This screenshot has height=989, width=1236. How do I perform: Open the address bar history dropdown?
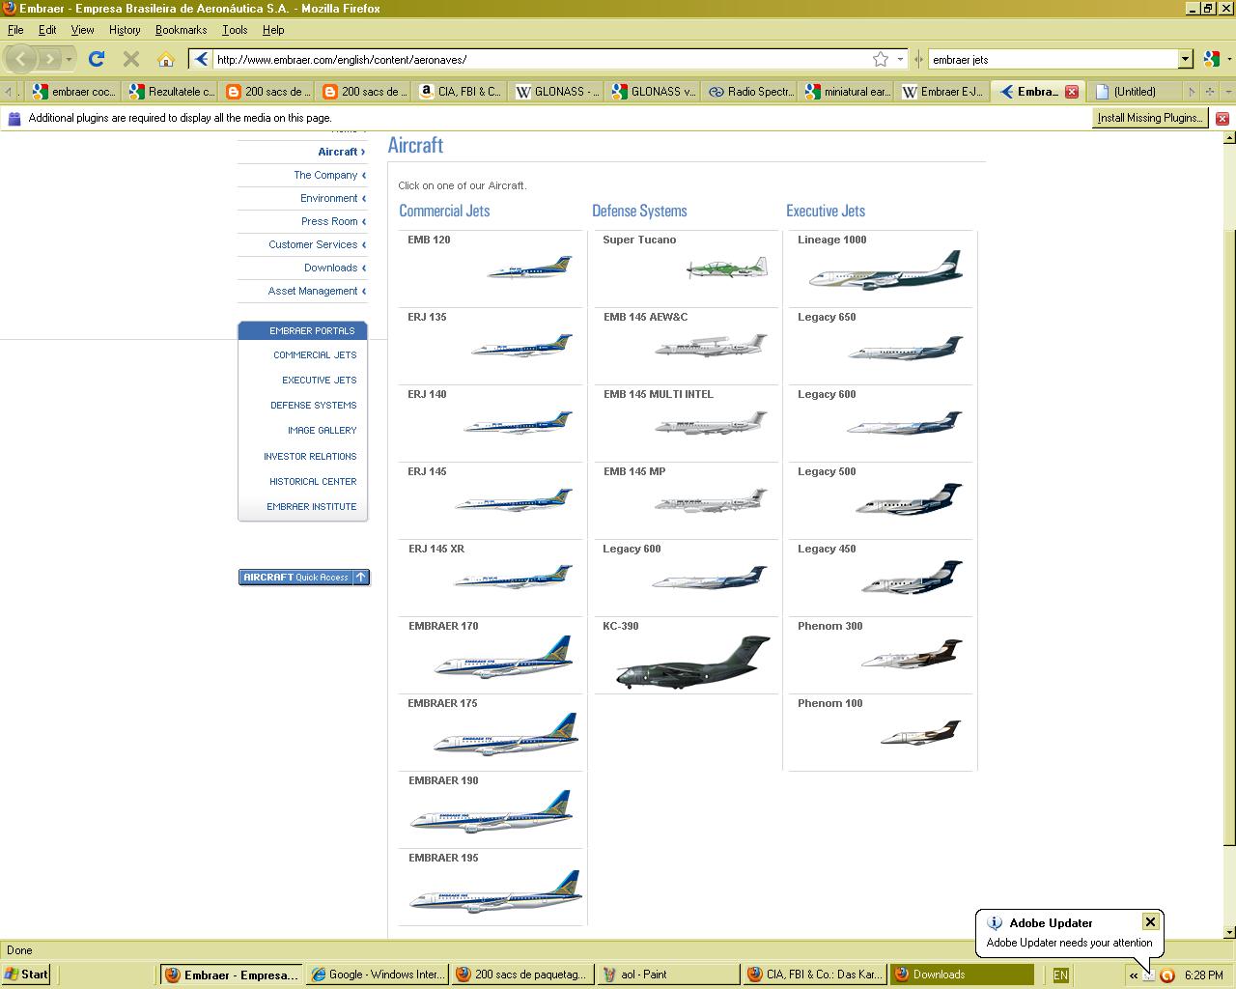[x=900, y=59]
